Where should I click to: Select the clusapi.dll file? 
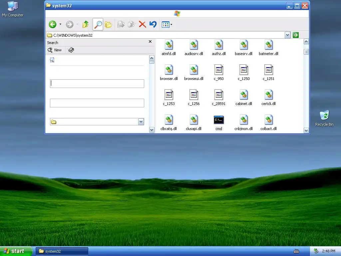click(194, 123)
